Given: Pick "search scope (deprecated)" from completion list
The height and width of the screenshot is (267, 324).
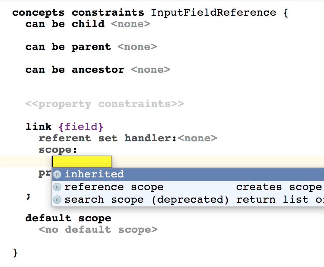Looking at the screenshot, I should (147, 200).
